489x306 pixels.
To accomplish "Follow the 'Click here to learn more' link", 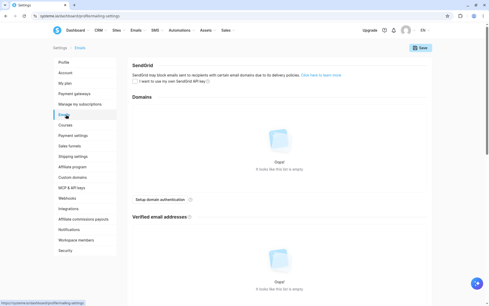I will [321, 75].
